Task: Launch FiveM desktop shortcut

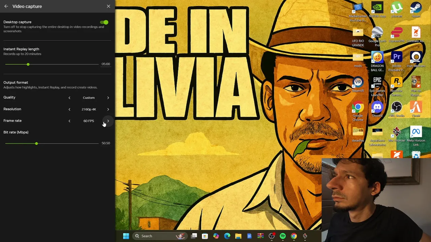Action: 416,110
